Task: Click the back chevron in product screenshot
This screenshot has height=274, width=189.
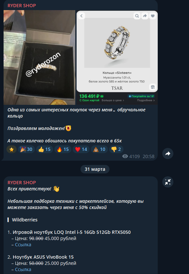Action: [81, 16]
